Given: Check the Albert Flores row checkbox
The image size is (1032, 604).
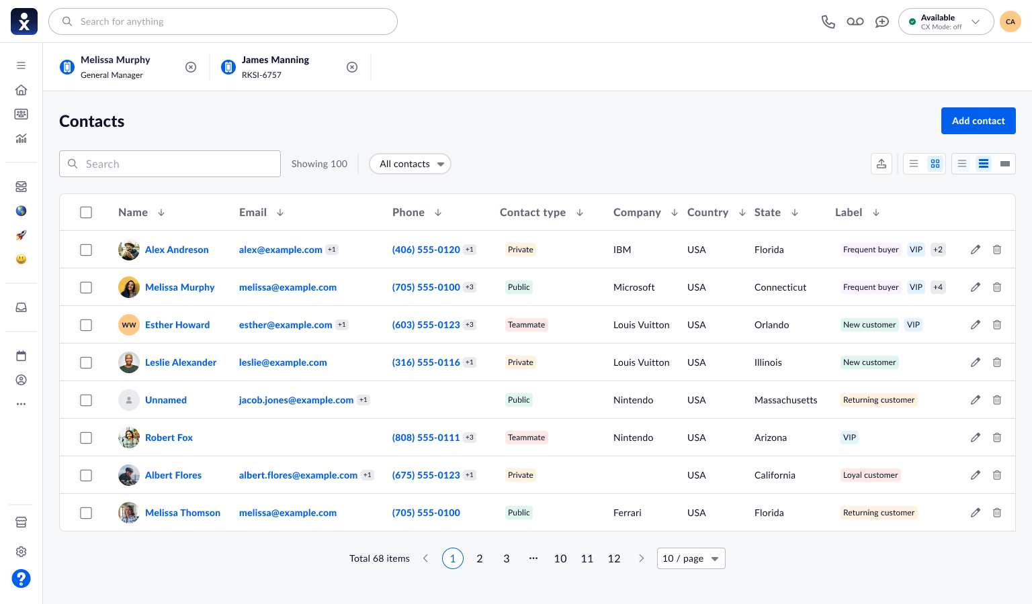Looking at the screenshot, I should click(x=86, y=475).
